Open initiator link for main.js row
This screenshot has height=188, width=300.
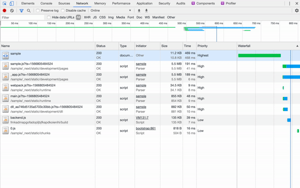[x=141, y=96]
